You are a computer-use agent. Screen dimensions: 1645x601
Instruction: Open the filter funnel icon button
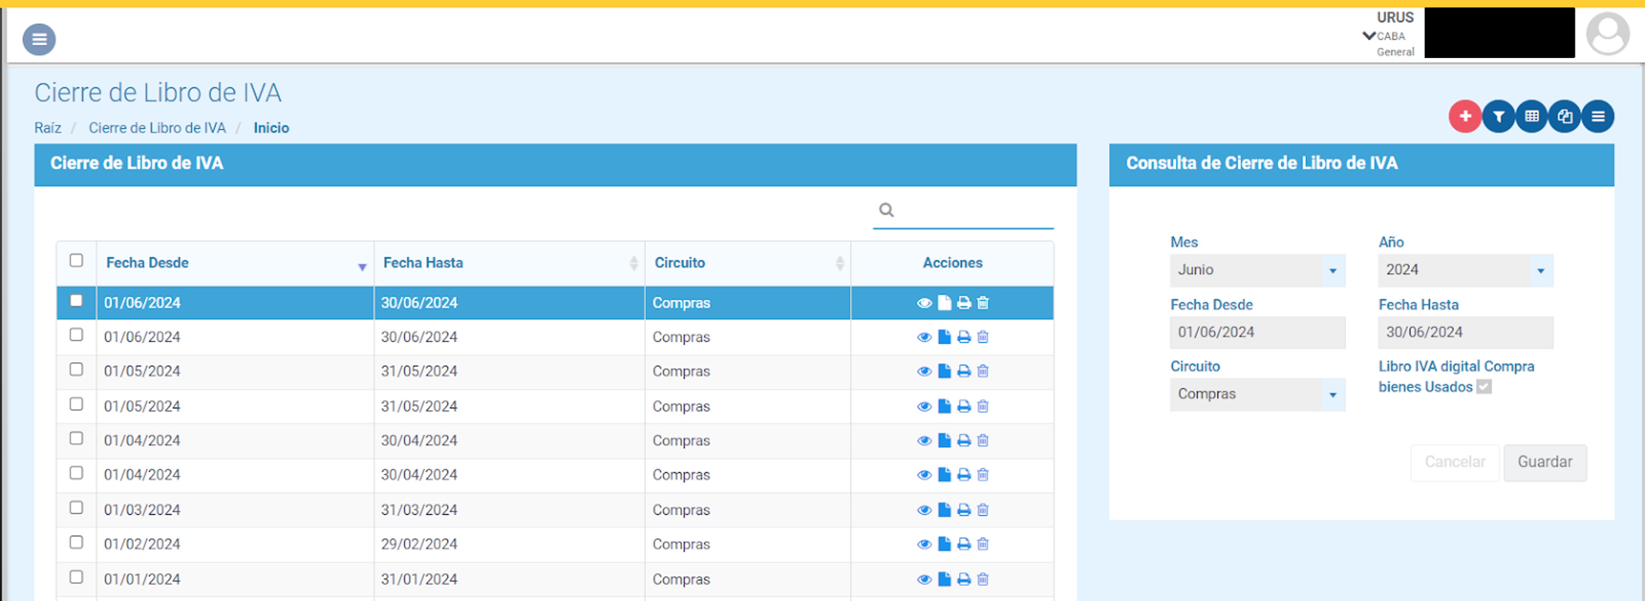click(x=1498, y=116)
